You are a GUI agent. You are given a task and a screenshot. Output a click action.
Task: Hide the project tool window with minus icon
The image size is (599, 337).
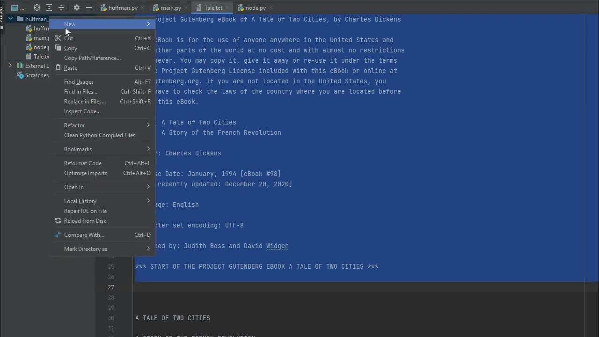[x=89, y=7]
